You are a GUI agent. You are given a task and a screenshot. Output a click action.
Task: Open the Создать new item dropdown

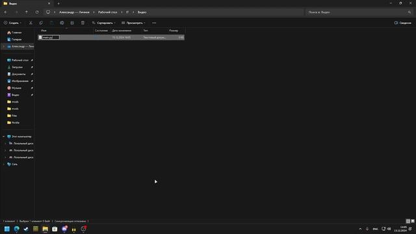pyautogui.click(x=13, y=23)
